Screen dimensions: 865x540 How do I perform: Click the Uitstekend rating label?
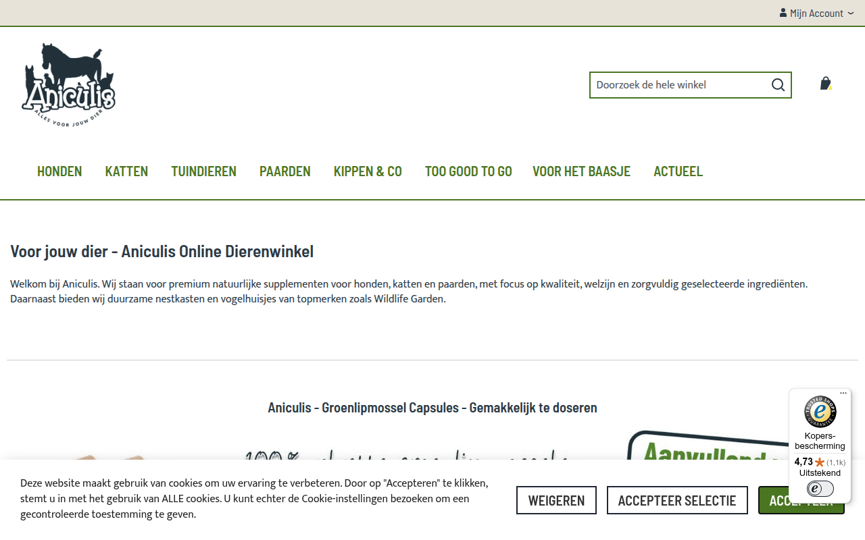[x=820, y=473]
